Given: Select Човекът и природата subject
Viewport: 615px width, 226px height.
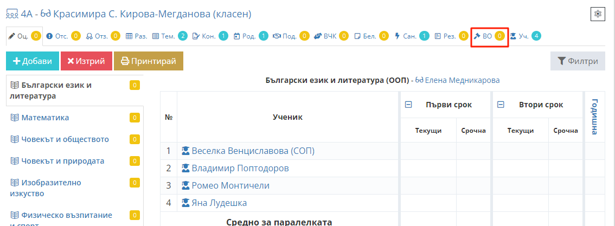Looking at the screenshot, I should [x=62, y=161].
